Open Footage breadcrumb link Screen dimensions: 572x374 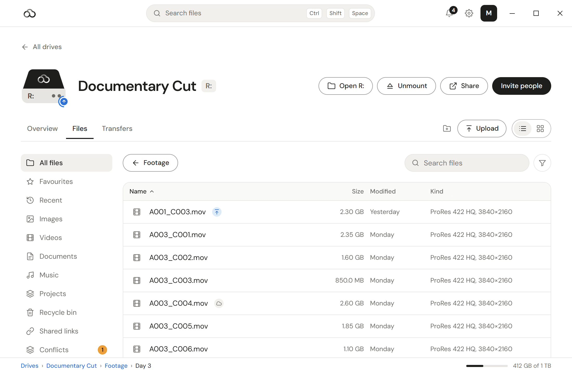tap(116, 366)
